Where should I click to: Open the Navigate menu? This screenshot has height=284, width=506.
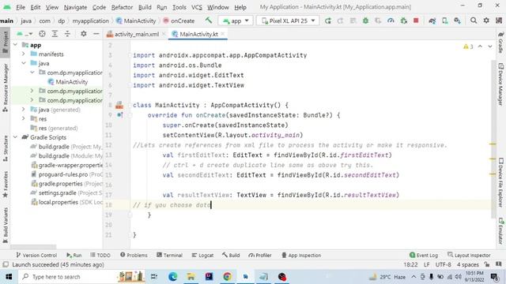[75, 7]
